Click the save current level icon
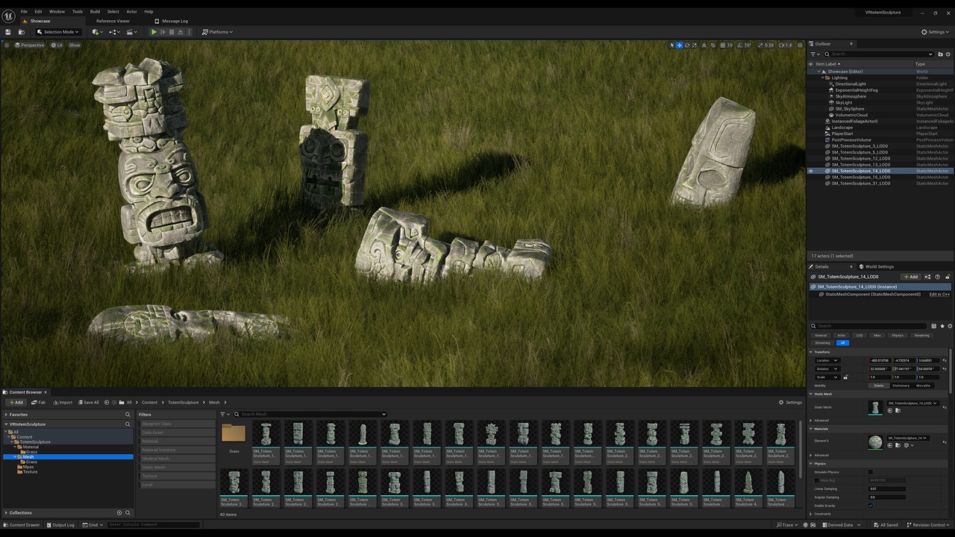 point(8,32)
